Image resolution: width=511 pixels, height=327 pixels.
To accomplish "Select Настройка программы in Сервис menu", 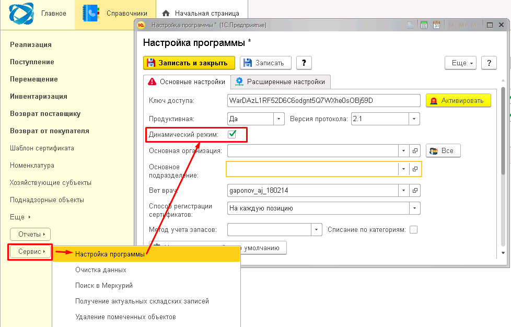I will point(146,254).
